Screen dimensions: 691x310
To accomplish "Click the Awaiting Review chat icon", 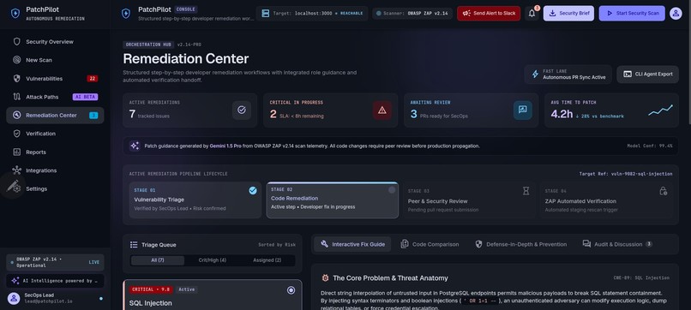I will click(x=523, y=110).
